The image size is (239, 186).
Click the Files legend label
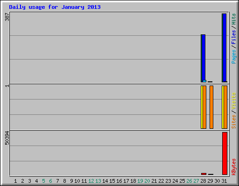click(x=233, y=37)
